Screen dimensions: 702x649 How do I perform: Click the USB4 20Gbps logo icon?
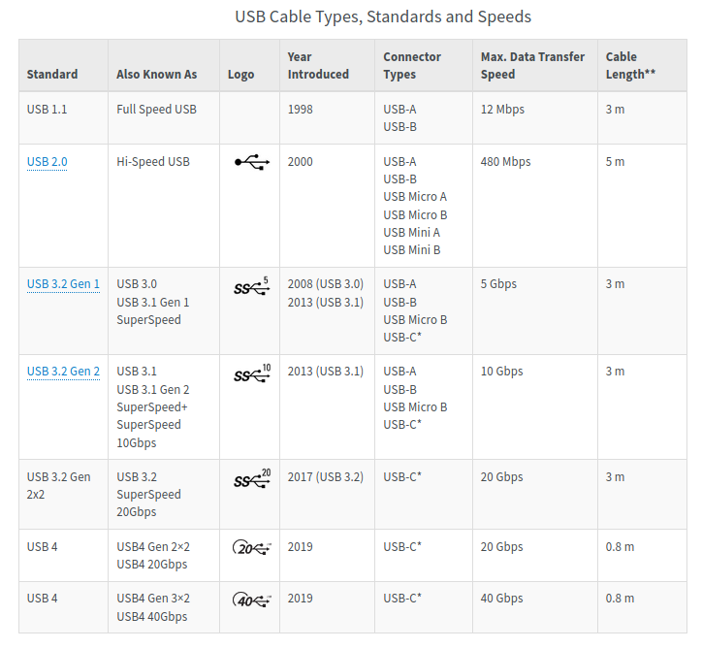tap(252, 547)
